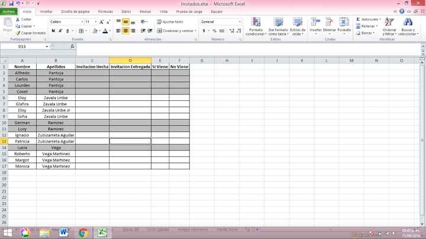The image size is (426, 239).
Task: Toggle bold formatting (N) button
Action: point(53,31)
